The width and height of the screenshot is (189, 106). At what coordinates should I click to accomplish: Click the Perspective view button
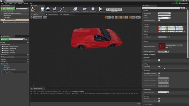(x=38, y=17)
